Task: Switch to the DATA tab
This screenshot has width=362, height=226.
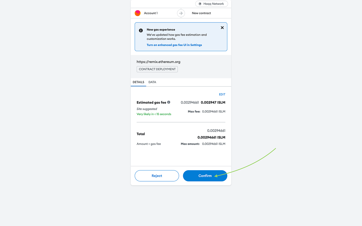Action: (x=152, y=82)
